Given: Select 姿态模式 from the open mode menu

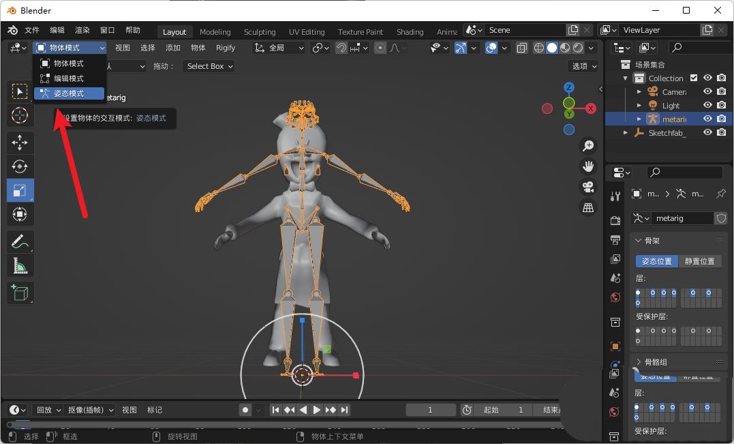Looking at the screenshot, I should [x=68, y=93].
